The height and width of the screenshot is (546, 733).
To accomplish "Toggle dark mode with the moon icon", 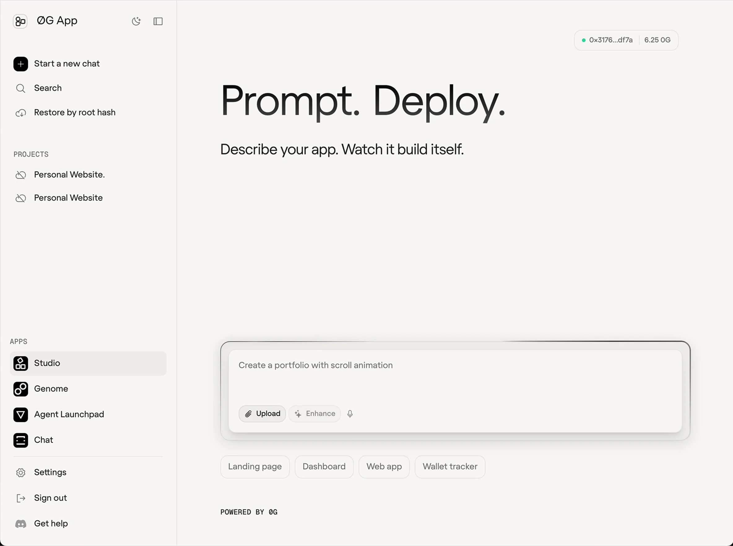I will (x=136, y=21).
